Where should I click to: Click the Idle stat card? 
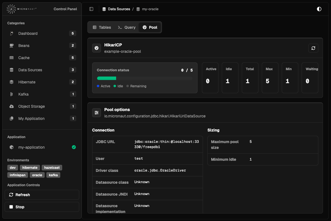(230, 78)
